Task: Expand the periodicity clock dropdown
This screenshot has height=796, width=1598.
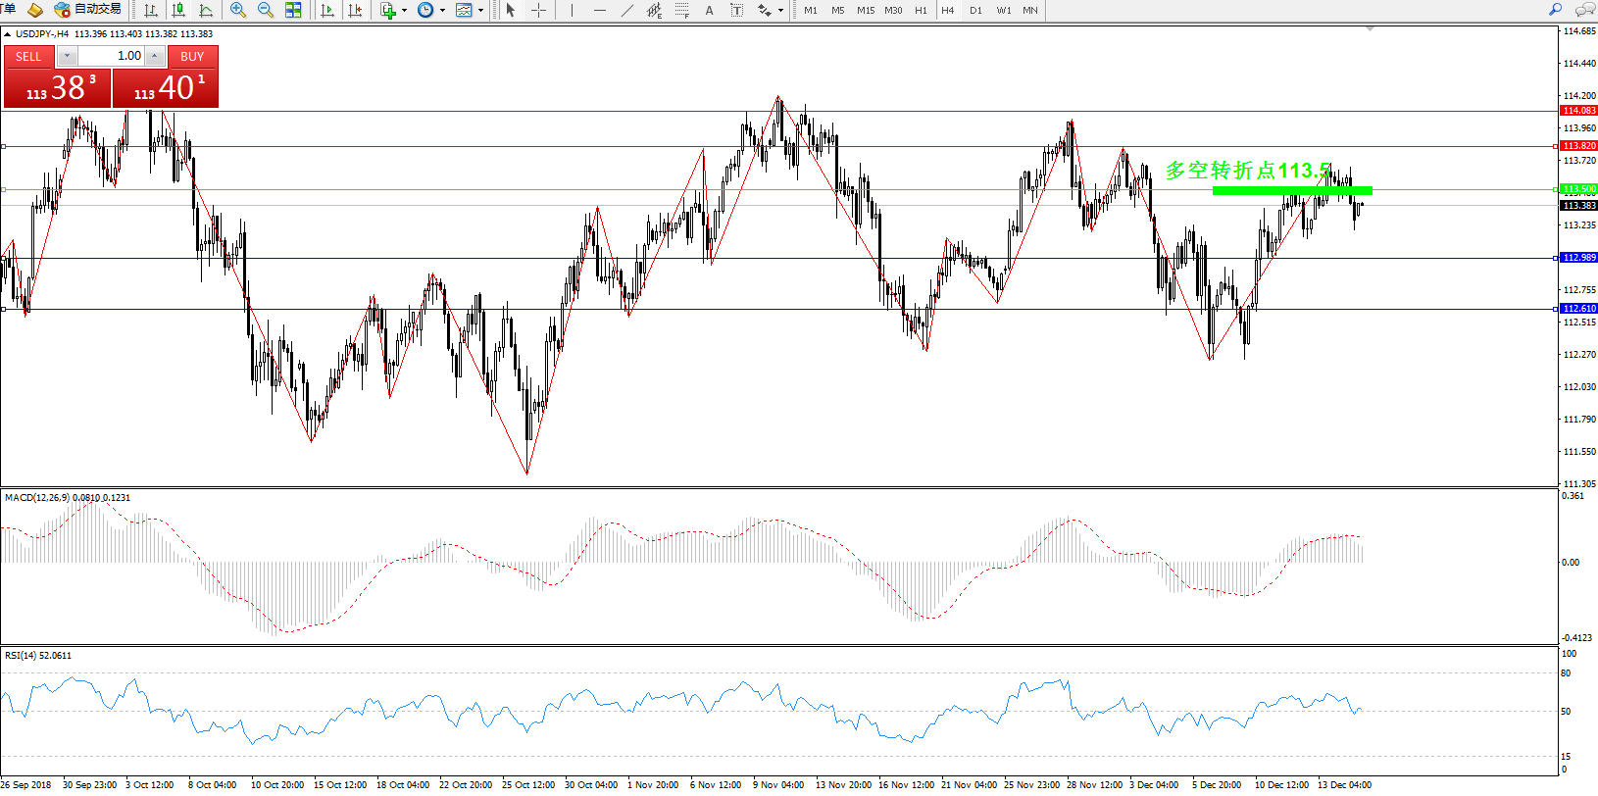Action: coord(442,11)
